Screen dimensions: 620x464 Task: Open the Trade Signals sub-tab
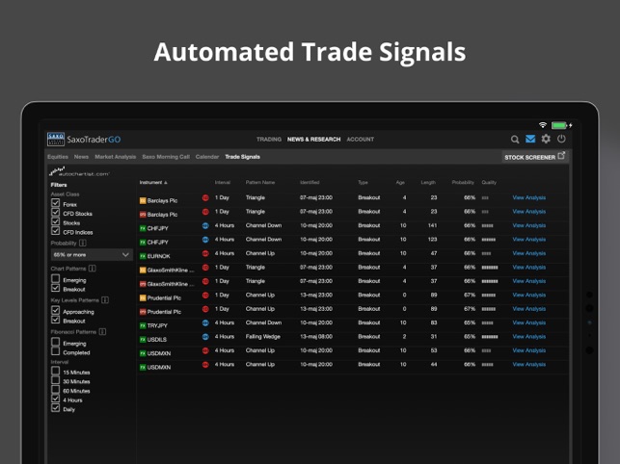point(242,157)
